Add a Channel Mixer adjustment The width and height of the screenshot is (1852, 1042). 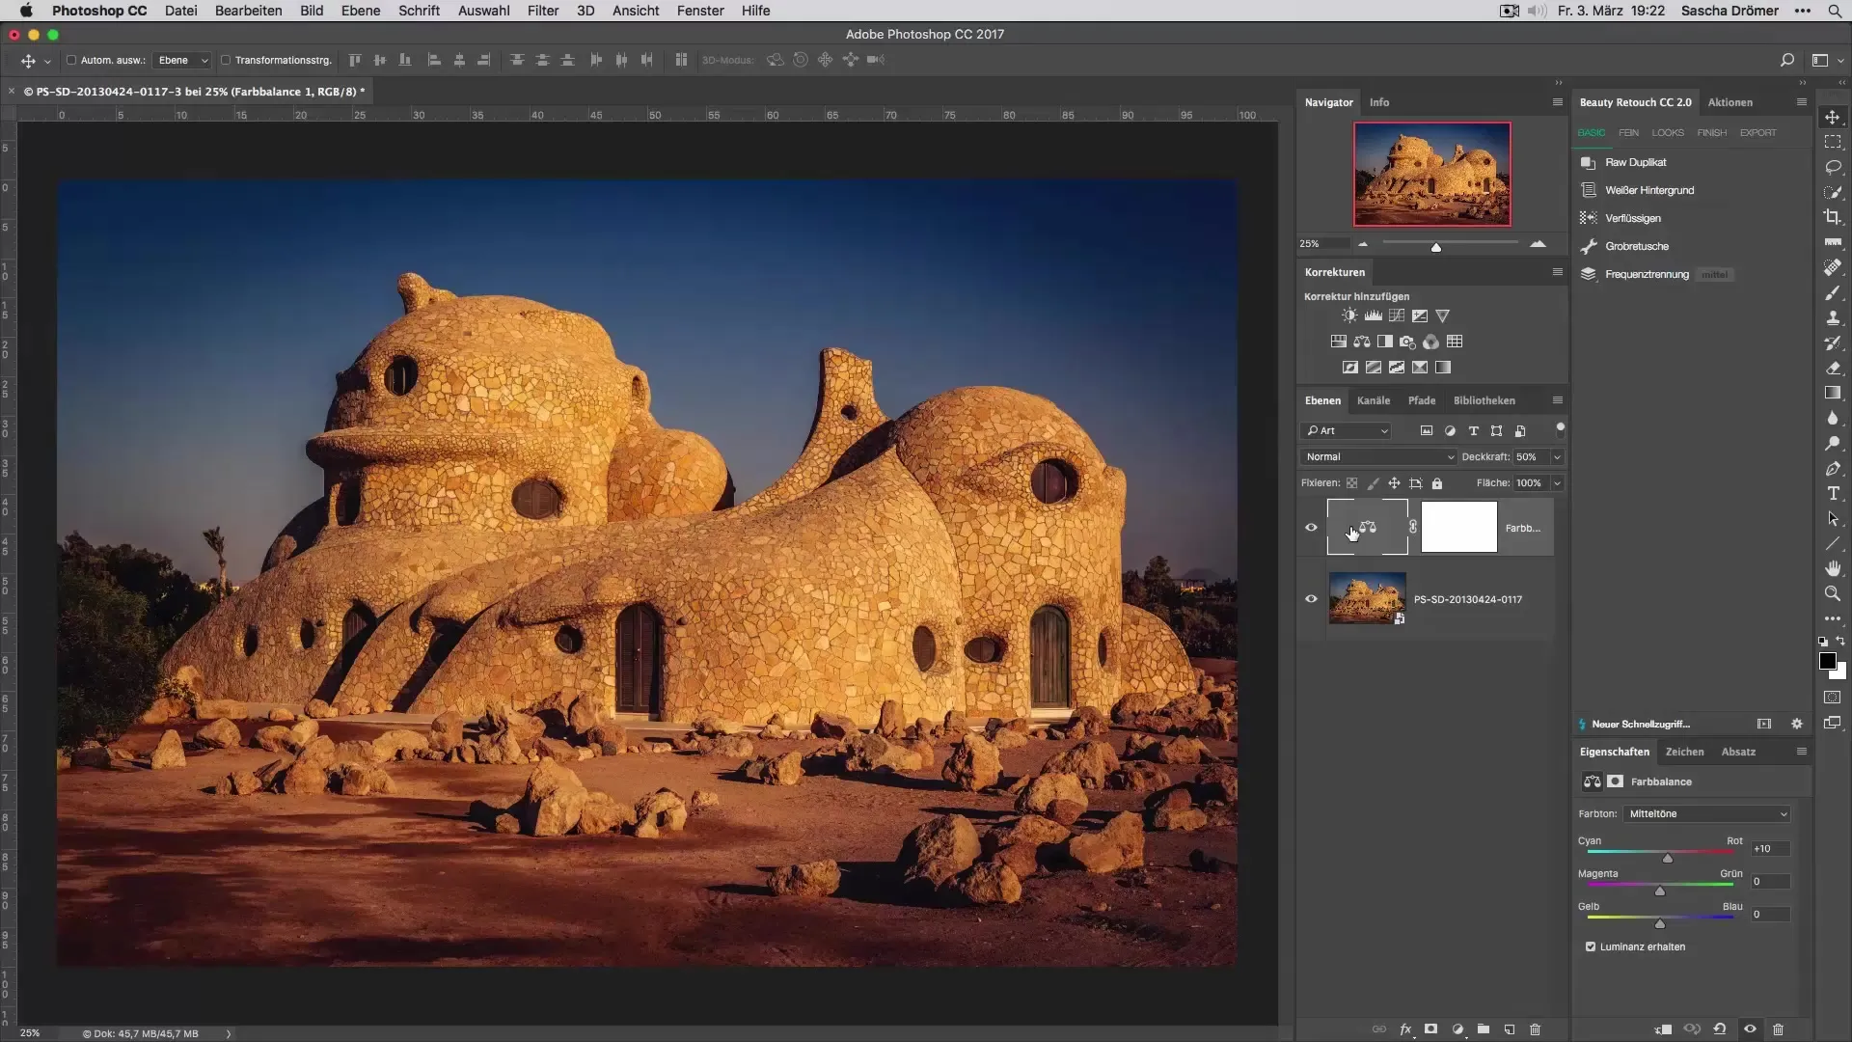1430,342
